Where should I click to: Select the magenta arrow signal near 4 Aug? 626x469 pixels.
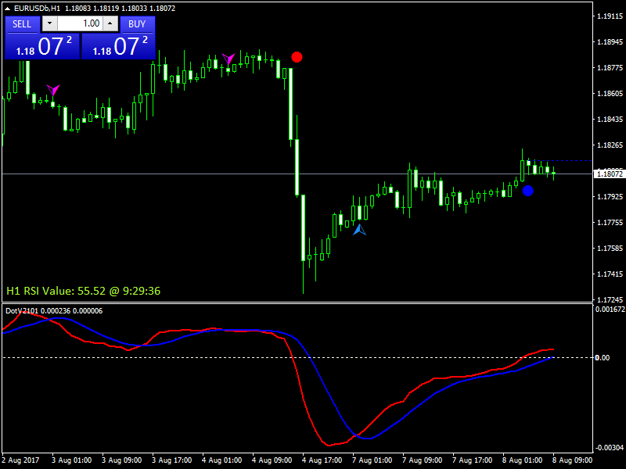(228, 59)
